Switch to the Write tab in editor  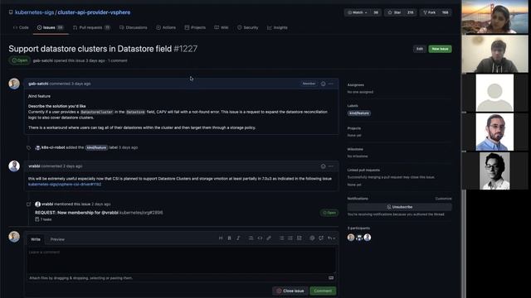click(x=36, y=239)
